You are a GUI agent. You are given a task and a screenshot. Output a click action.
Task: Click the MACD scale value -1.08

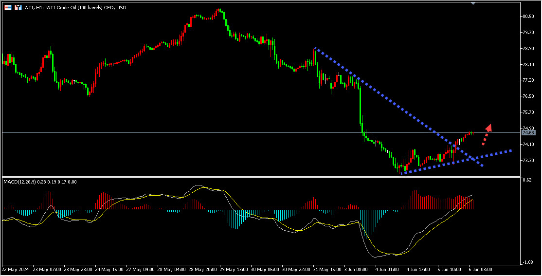(x=527, y=262)
